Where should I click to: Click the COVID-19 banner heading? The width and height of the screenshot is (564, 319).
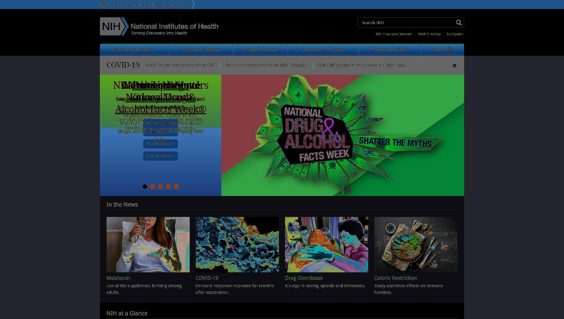coord(123,65)
